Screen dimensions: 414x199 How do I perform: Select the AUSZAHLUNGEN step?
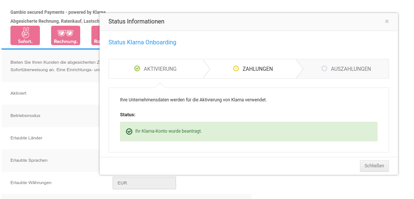pos(346,69)
